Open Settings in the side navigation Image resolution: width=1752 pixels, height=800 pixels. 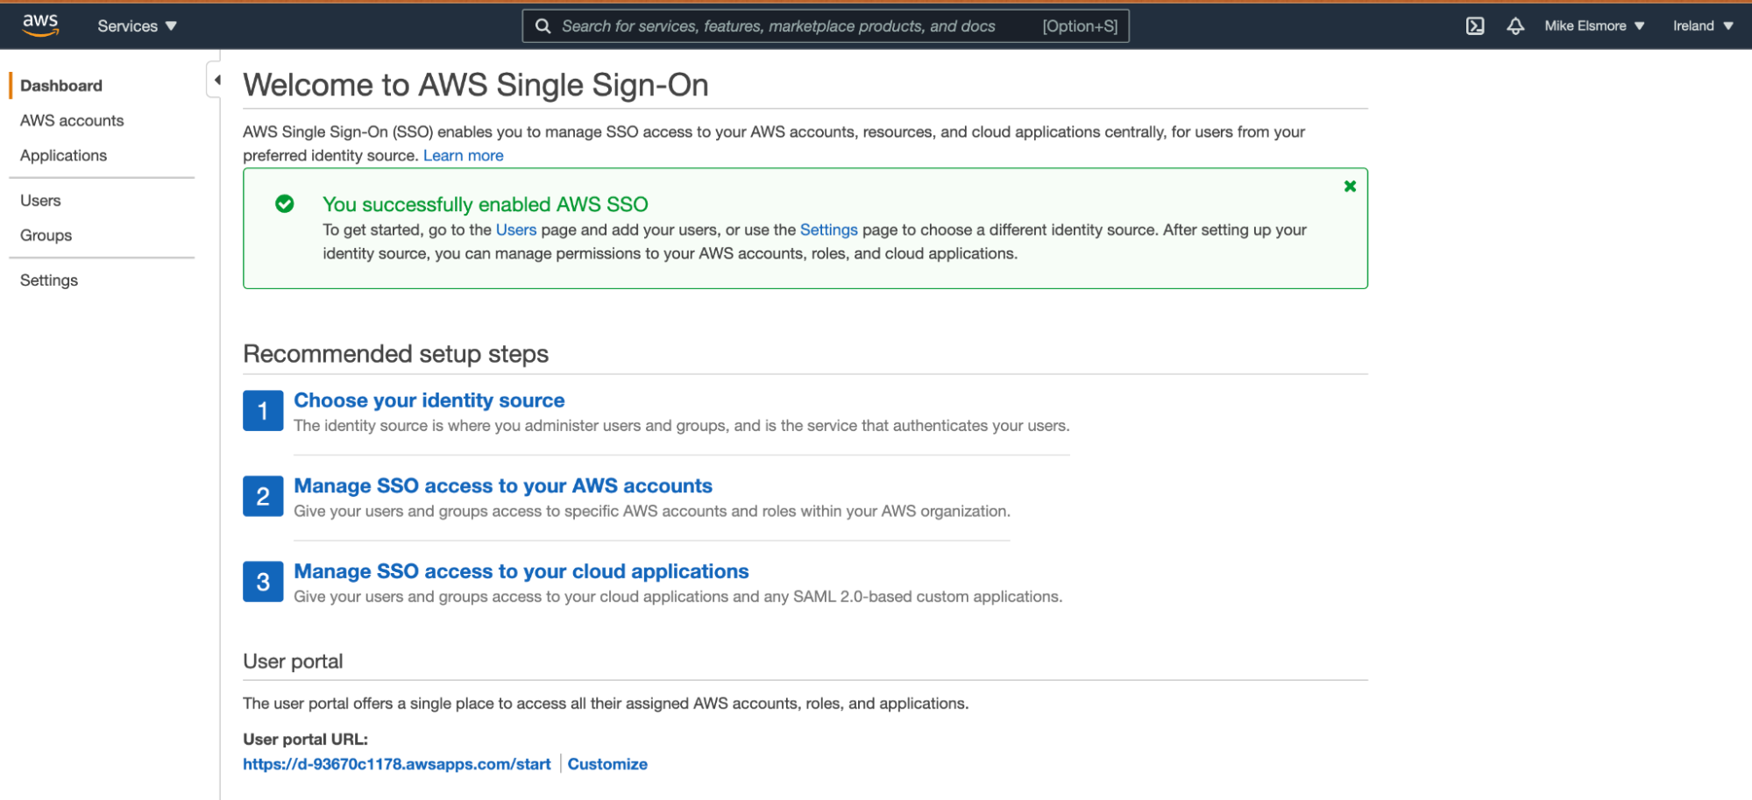(x=49, y=280)
